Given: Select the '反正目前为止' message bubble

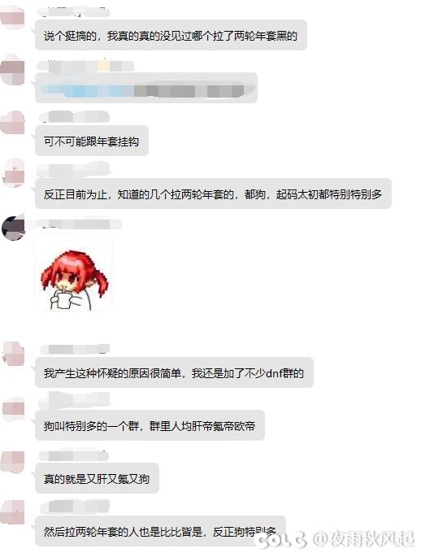Looking at the screenshot, I should coord(213,194).
